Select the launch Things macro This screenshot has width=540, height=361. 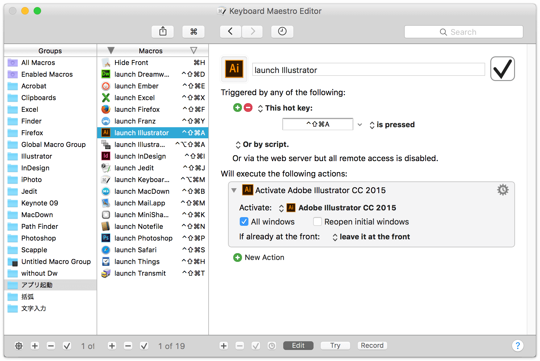tap(153, 262)
